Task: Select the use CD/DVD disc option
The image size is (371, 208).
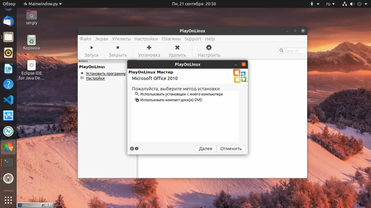Action: (171, 100)
